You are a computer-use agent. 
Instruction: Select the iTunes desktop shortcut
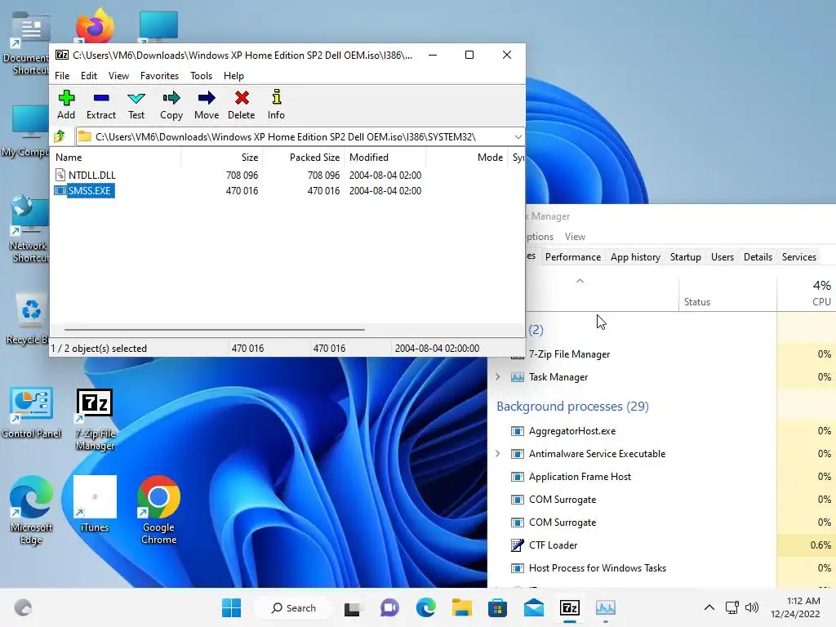pos(95,504)
